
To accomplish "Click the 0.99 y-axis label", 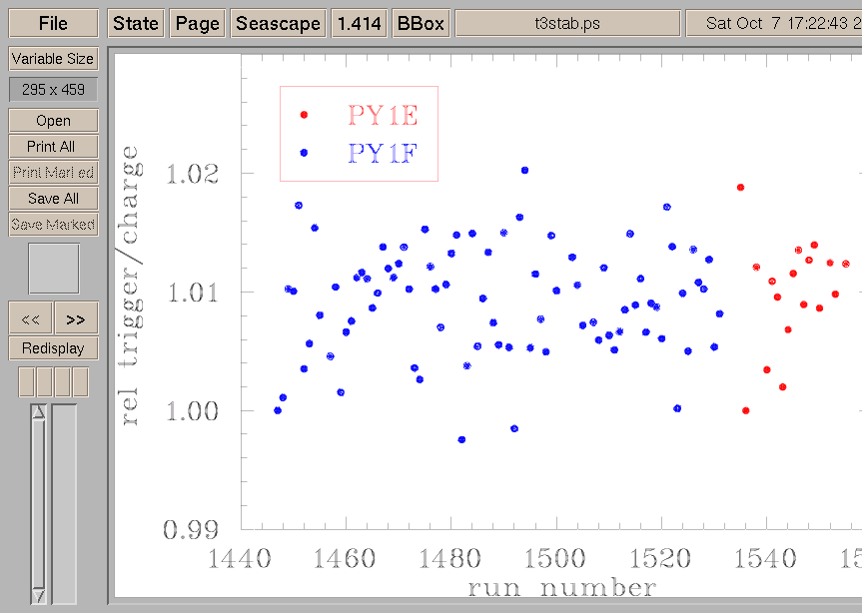I will click(191, 529).
